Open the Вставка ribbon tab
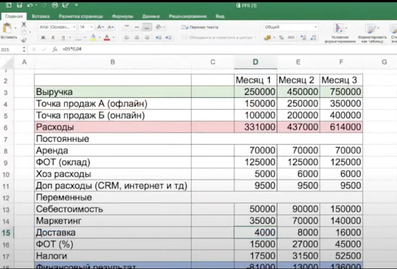The image size is (397, 269). pyautogui.click(x=40, y=16)
